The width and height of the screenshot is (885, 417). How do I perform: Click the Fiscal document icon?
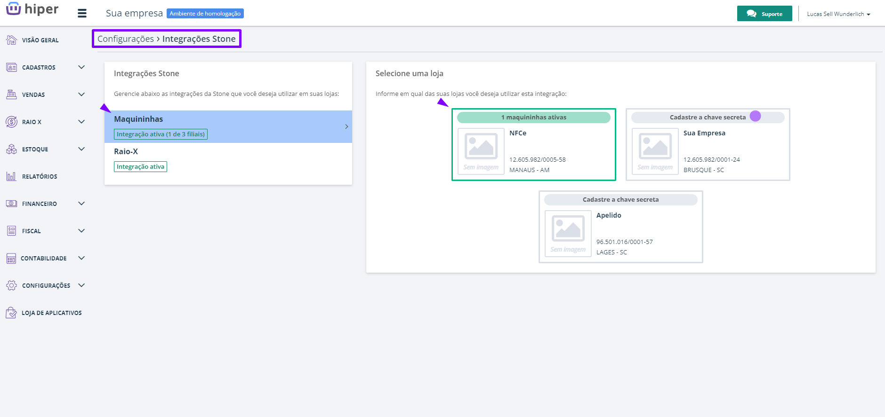(11, 231)
